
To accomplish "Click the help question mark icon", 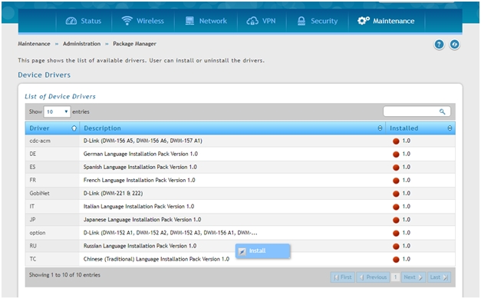I will [x=439, y=45].
